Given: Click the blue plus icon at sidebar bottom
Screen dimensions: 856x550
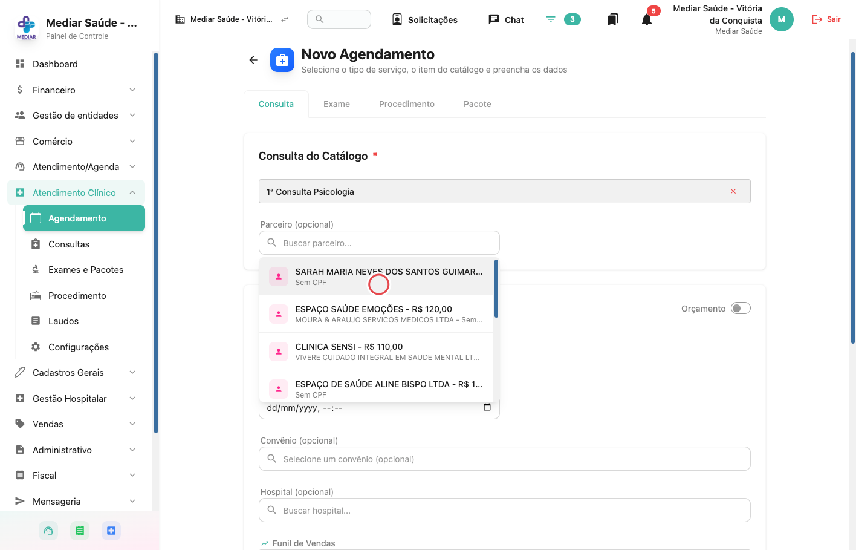Looking at the screenshot, I should 111,531.
